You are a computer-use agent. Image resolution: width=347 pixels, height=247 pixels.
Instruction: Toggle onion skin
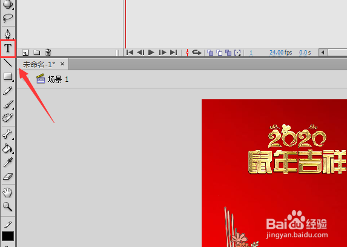(210, 53)
